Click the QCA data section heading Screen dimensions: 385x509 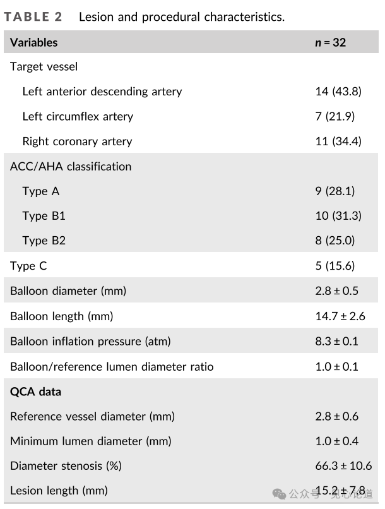35,392
